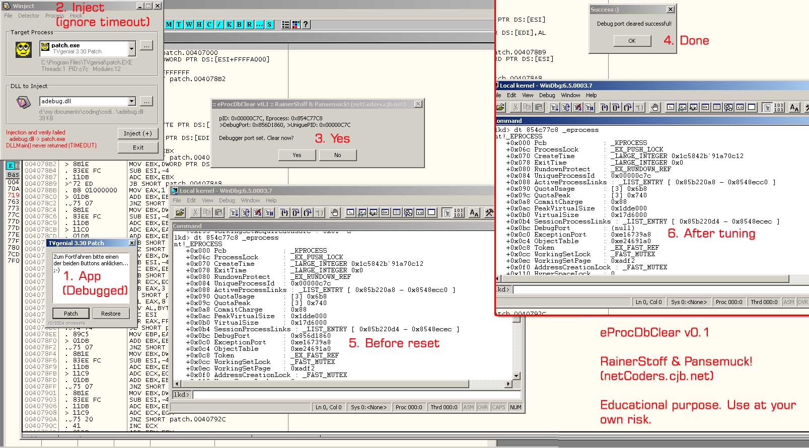Click Font icon in left WinDbg toolbar
The height and width of the screenshot is (448, 809).
click(474, 212)
